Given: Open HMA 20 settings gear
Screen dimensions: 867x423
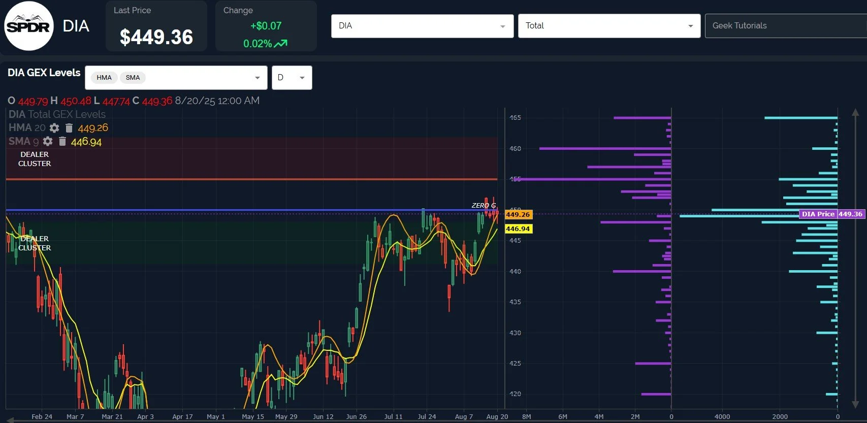Looking at the screenshot, I should pyautogui.click(x=54, y=128).
